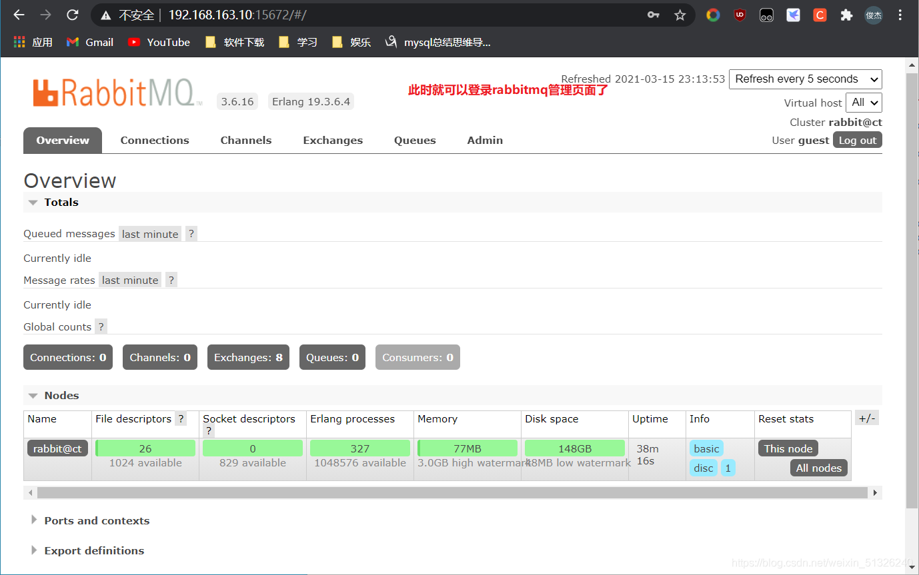Click the browser forward arrow
Image resolution: width=919 pixels, height=575 pixels.
(x=45, y=15)
